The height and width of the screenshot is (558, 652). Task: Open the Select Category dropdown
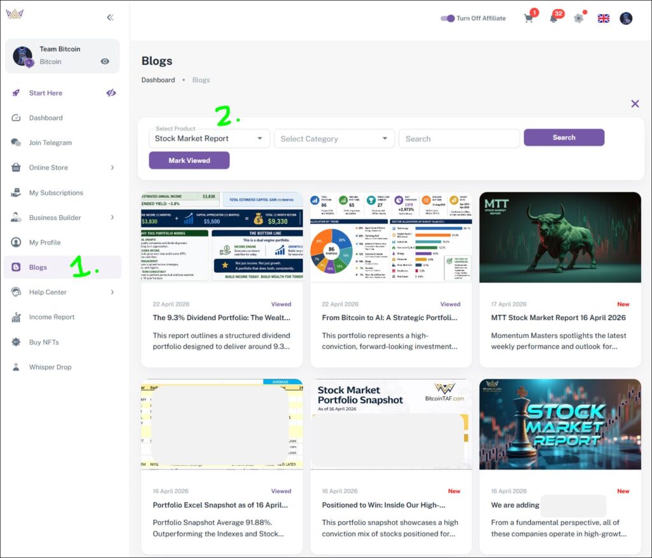pyautogui.click(x=334, y=139)
